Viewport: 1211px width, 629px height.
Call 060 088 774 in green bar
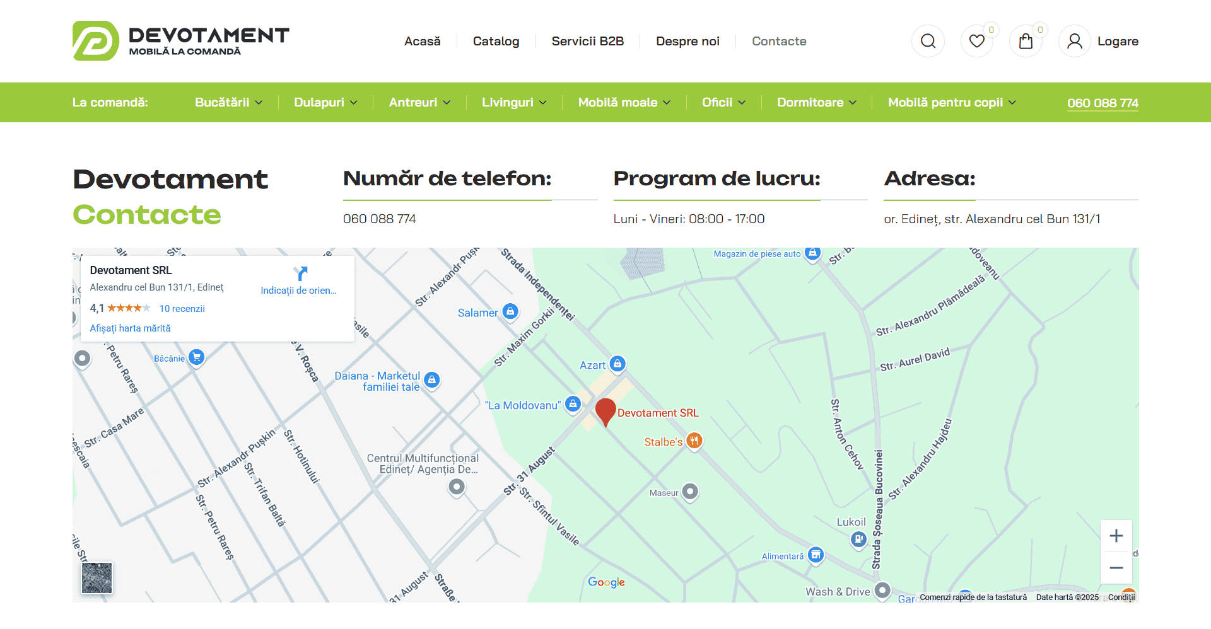pyautogui.click(x=1103, y=103)
